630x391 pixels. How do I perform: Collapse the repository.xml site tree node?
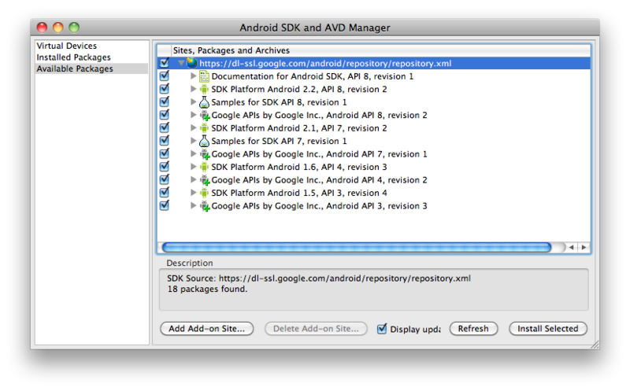pyautogui.click(x=181, y=63)
